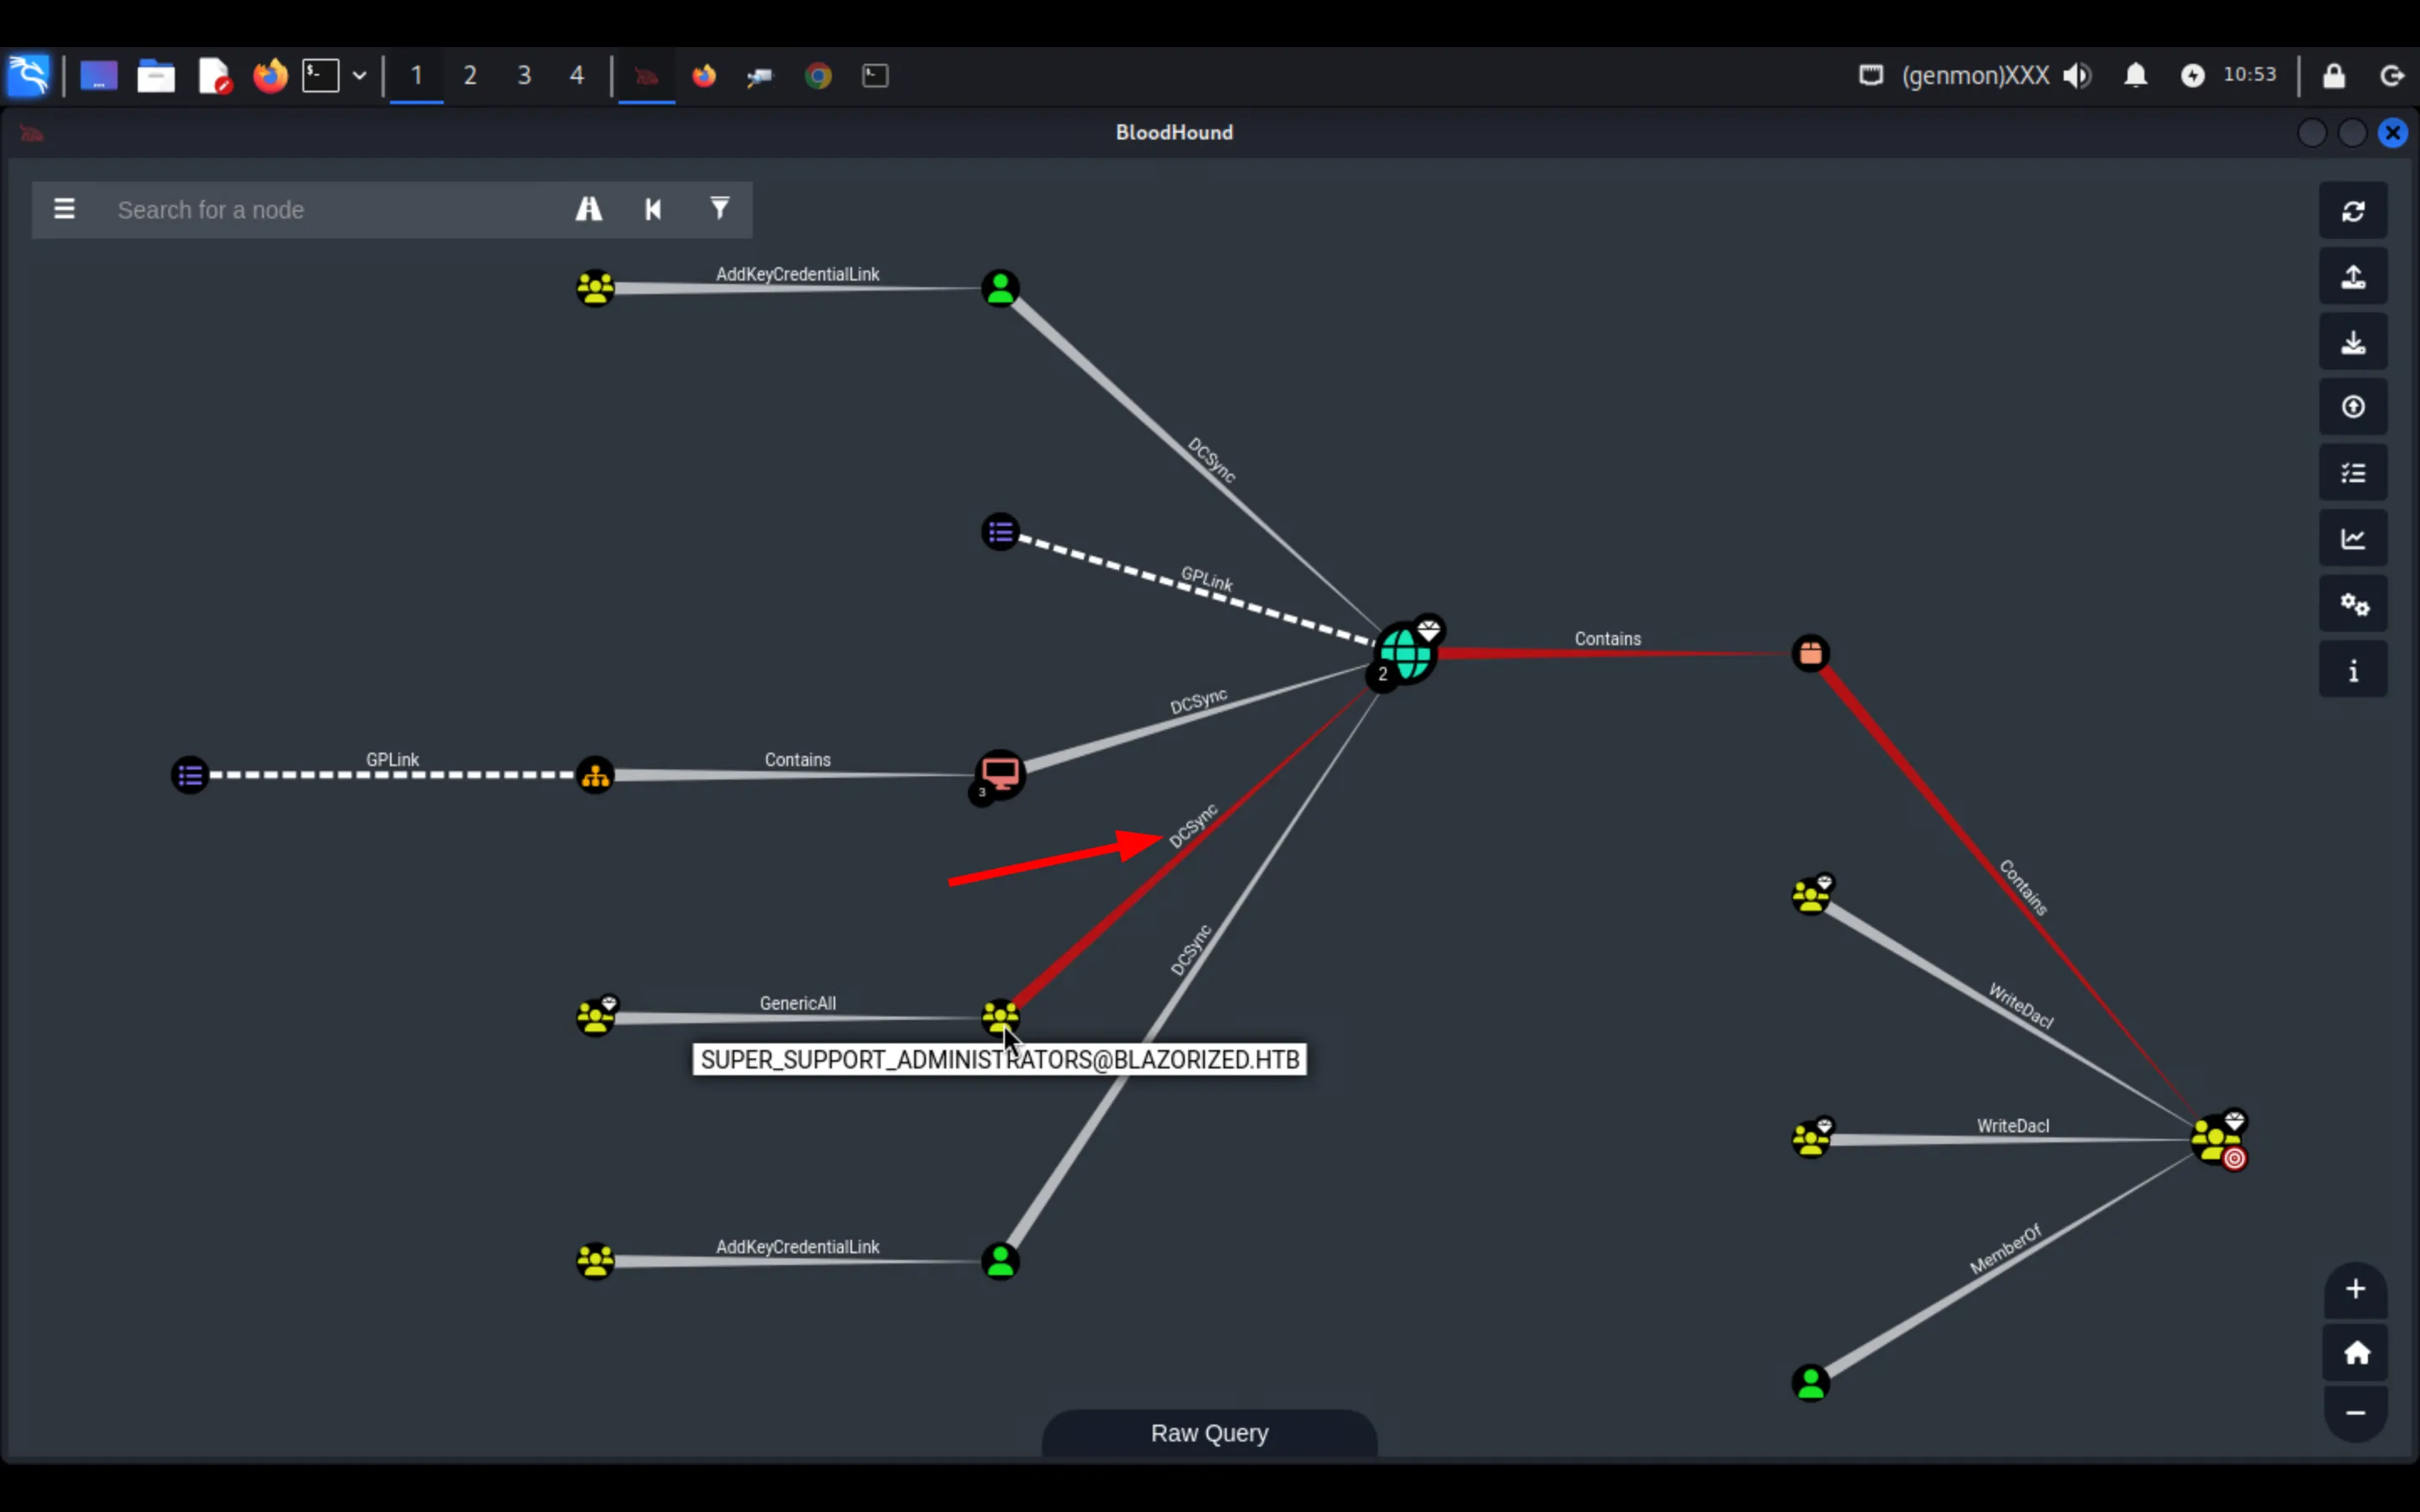Open the Kali applications menu
Viewport: 2420px width, 1512px height.
(28, 75)
